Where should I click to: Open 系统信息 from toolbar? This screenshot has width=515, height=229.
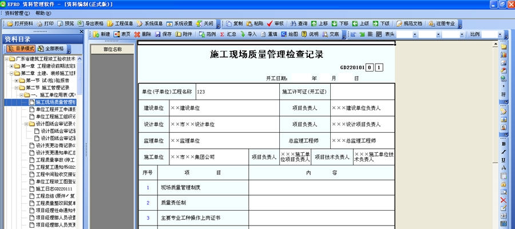coord(150,23)
